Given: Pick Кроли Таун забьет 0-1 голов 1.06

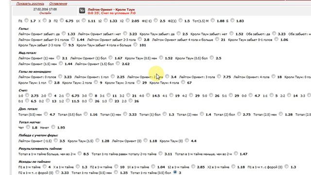Looking at the screenshot, I should [276, 39].
